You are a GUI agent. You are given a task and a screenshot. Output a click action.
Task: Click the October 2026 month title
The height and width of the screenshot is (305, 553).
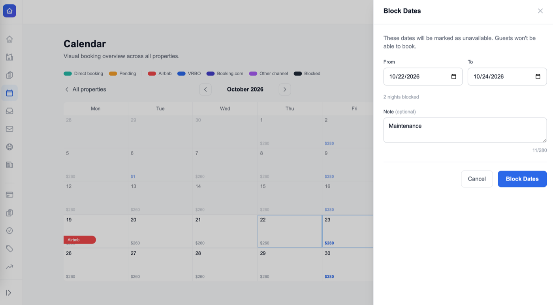coord(245,89)
